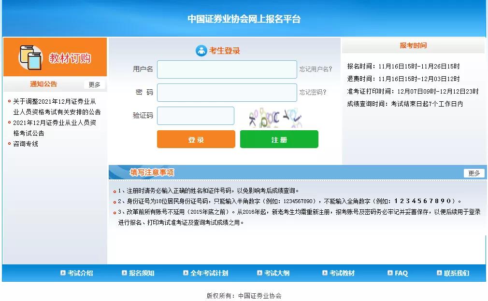Click 更多 beside 通知公告
This screenshot has width=488, height=301.
coord(95,83)
